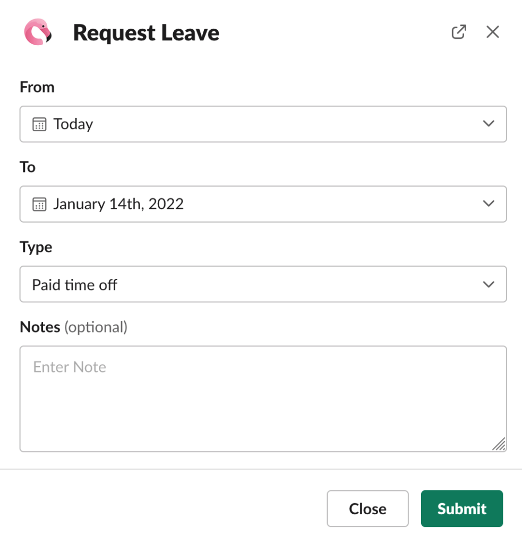This screenshot has height=544, width=522.
Task: Click the 'Paid time off' selector
Action: point(212,284)
